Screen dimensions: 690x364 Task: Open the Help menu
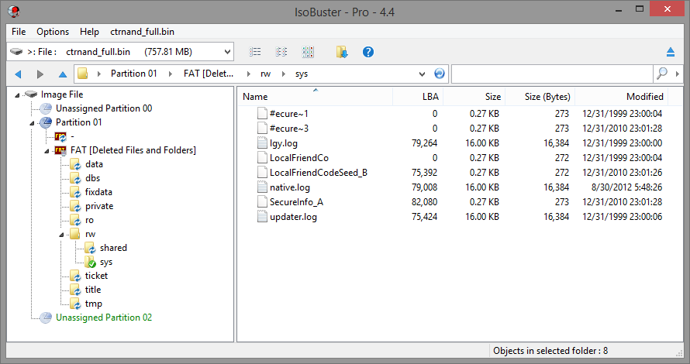tap(89, 32)
